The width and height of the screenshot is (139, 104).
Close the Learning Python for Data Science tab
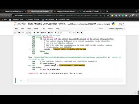tap(77, 12)
